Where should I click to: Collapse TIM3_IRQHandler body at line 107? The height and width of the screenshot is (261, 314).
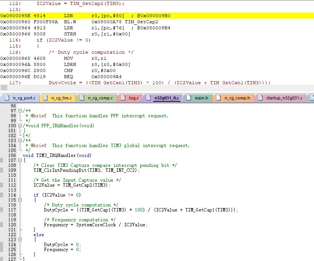[x=20, y=160]
